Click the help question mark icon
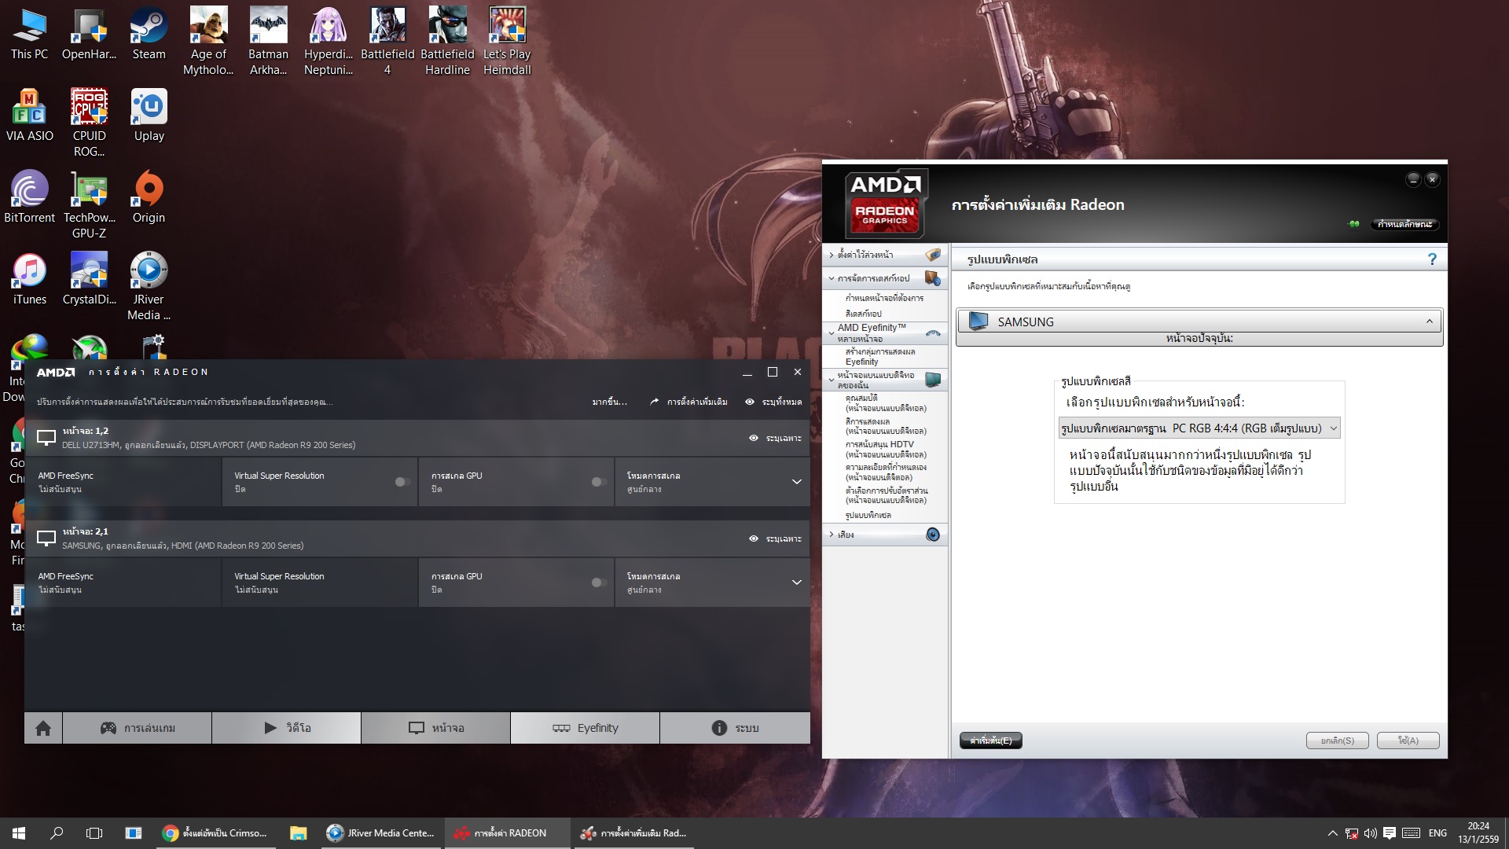 (x=1432, y=259)
